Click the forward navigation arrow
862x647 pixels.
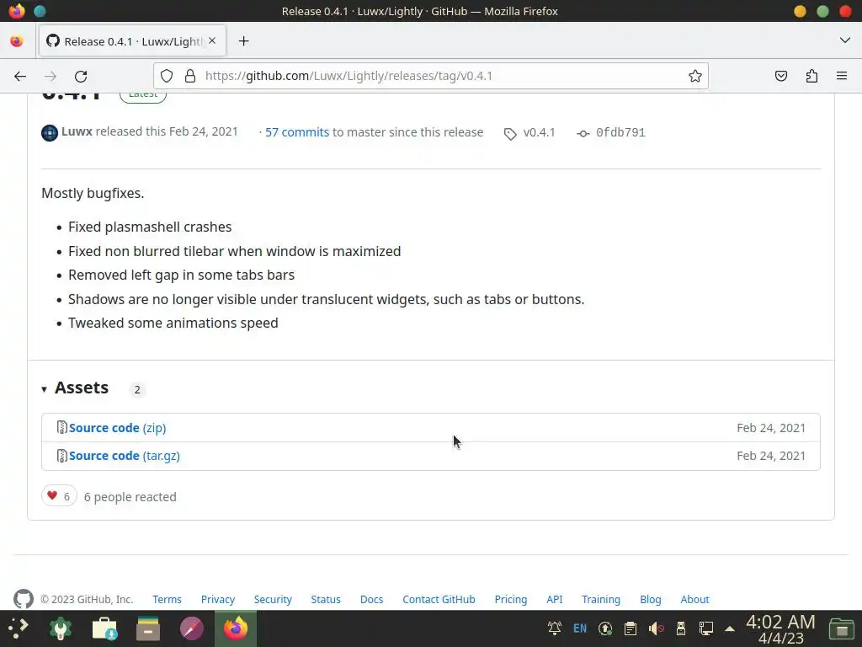click(51, 76)
